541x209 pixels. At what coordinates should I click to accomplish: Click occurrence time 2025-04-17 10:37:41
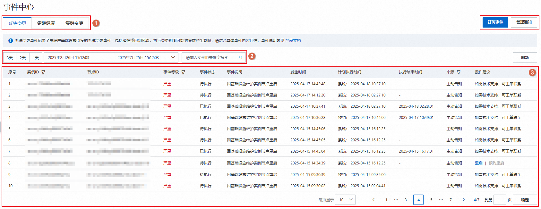(x=308, y=106)
